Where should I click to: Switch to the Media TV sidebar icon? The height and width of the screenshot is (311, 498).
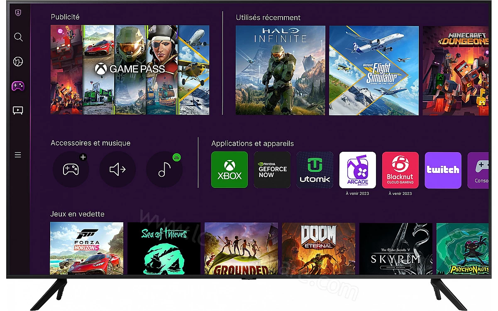point(18,110)
